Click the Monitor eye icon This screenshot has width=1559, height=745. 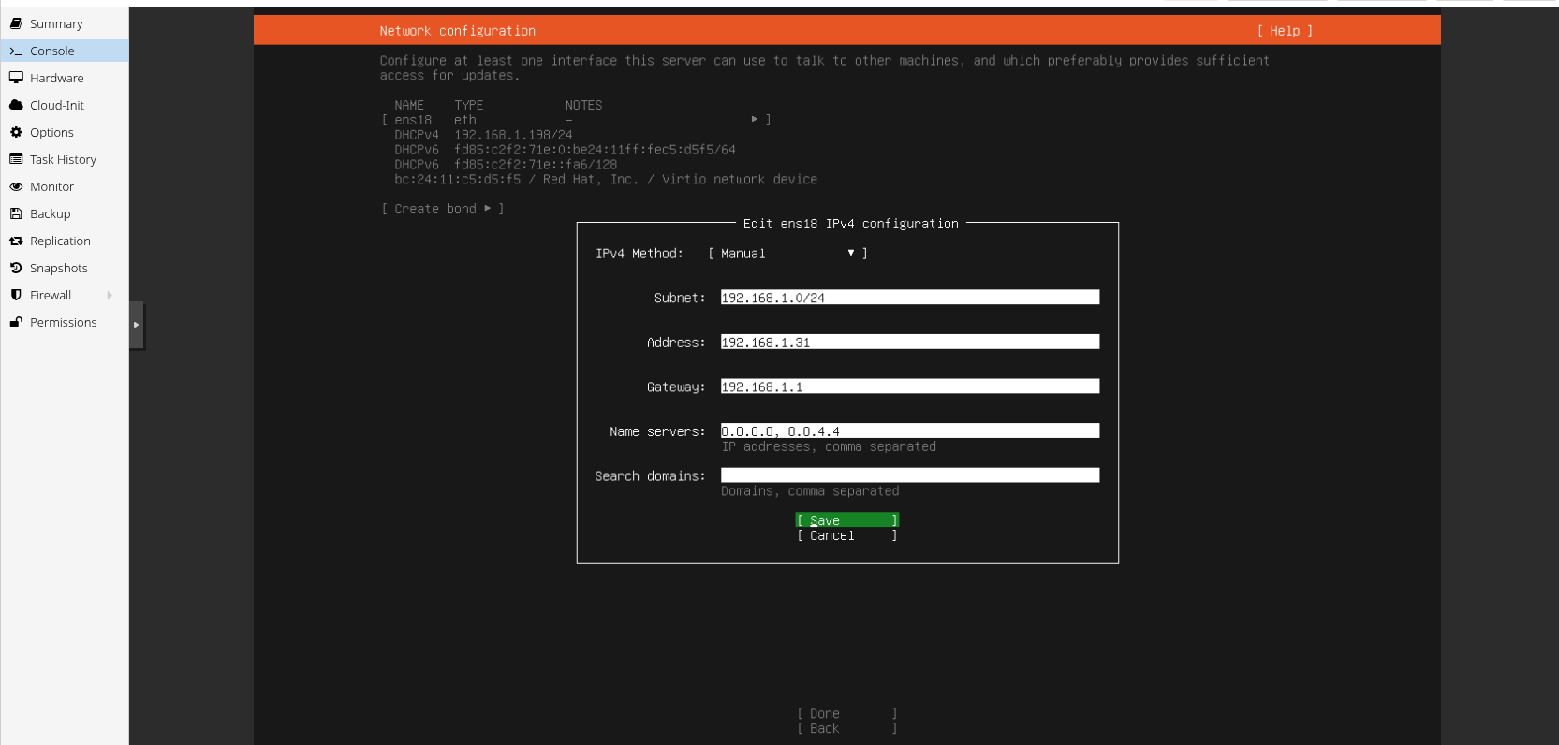(16, 186)
